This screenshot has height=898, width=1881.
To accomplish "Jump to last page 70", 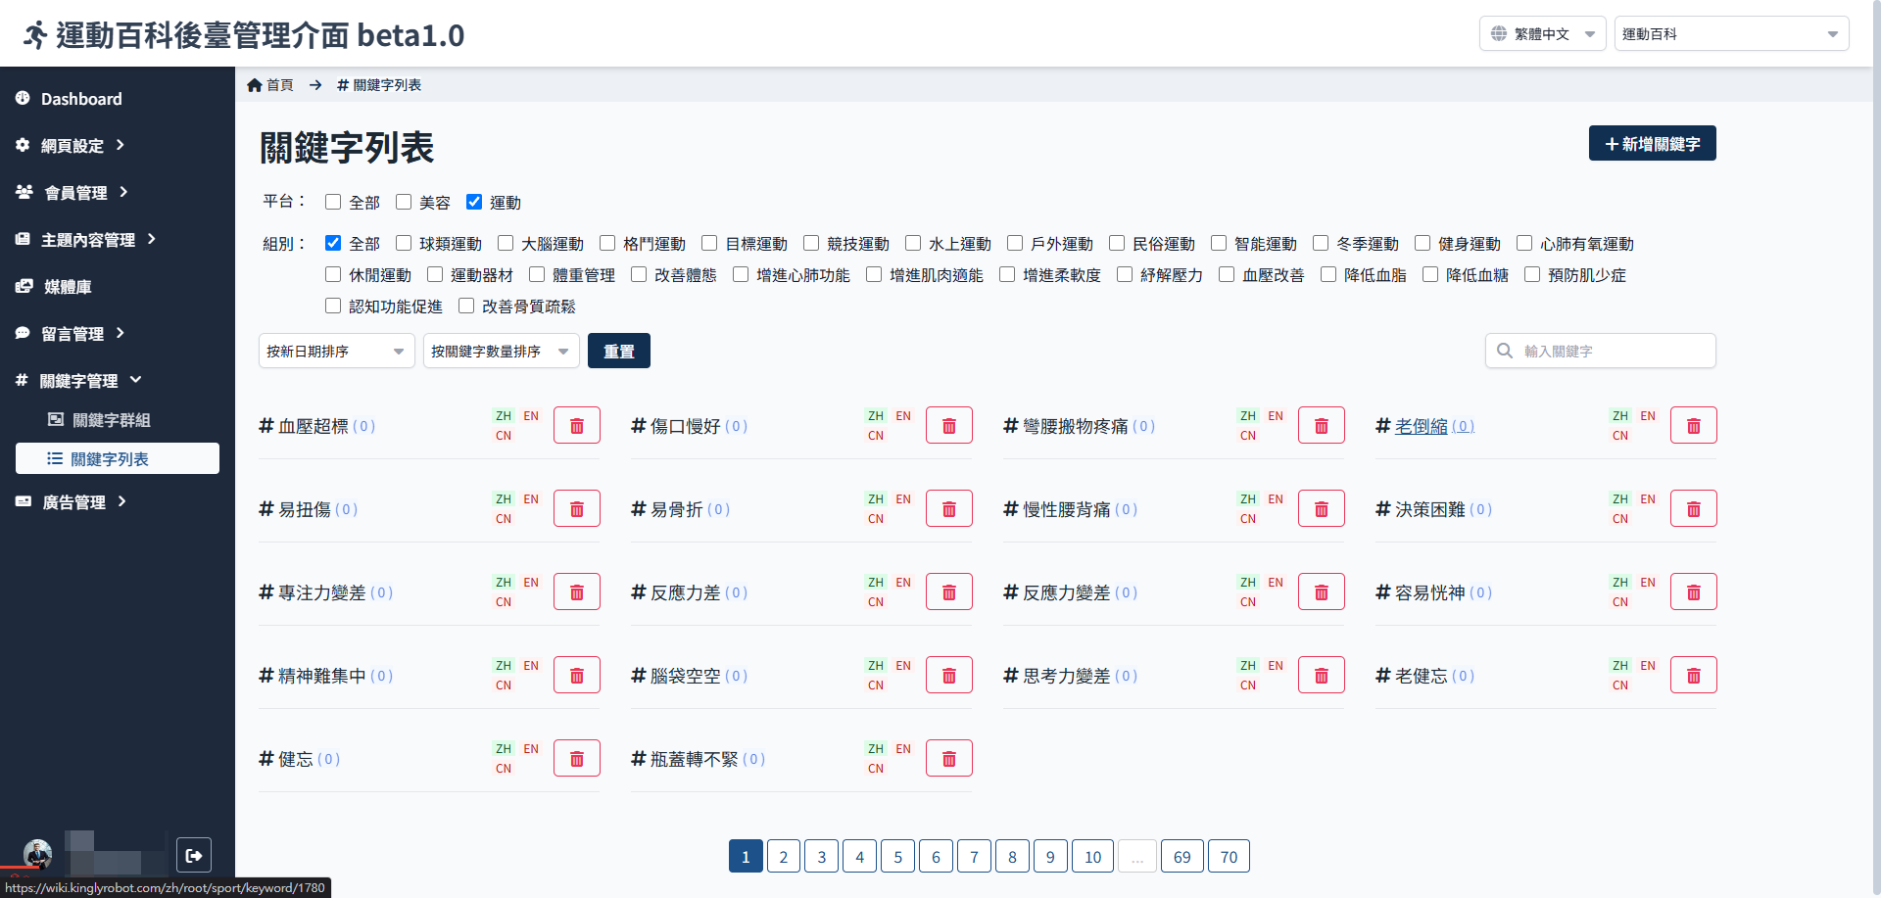I will (x=1229, y=857).
